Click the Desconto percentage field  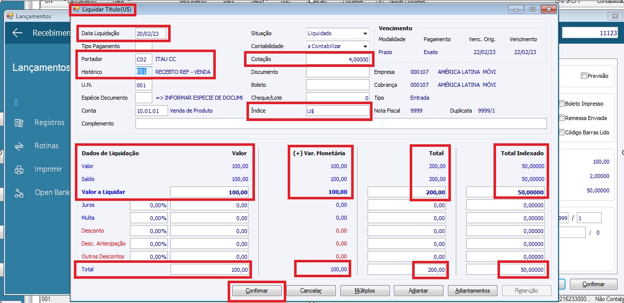[x=149, y=231]
